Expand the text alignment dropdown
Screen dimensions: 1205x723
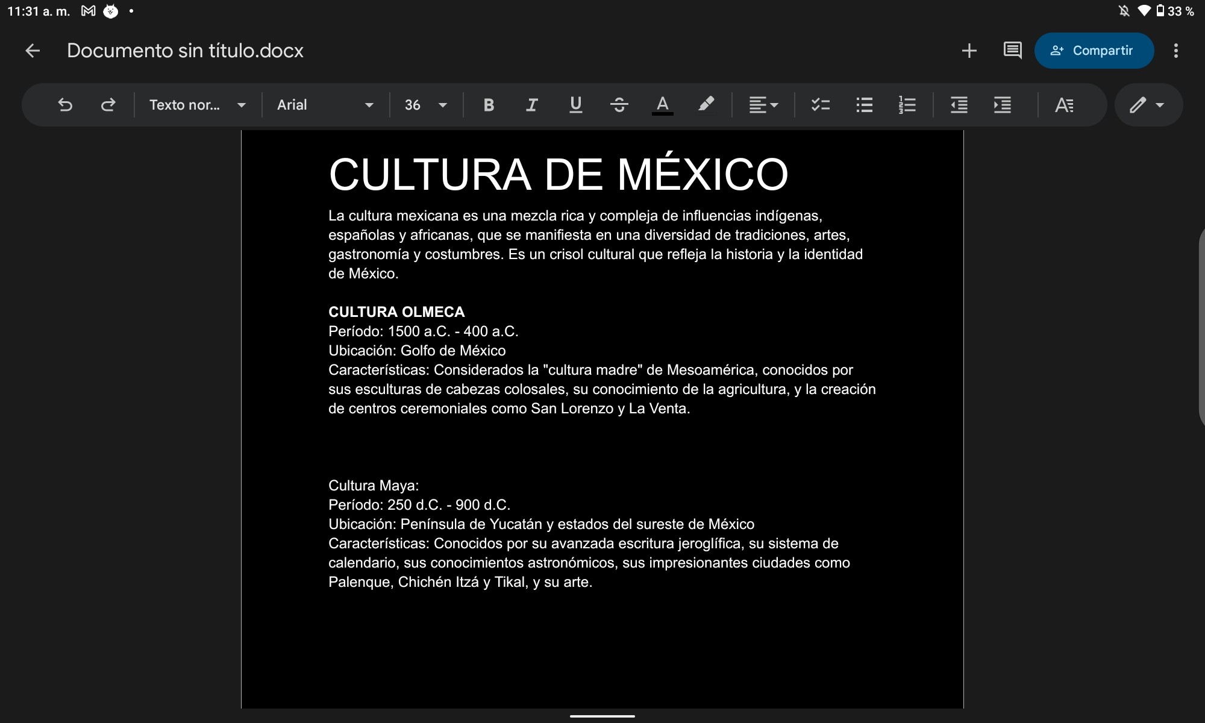(763, 105)
